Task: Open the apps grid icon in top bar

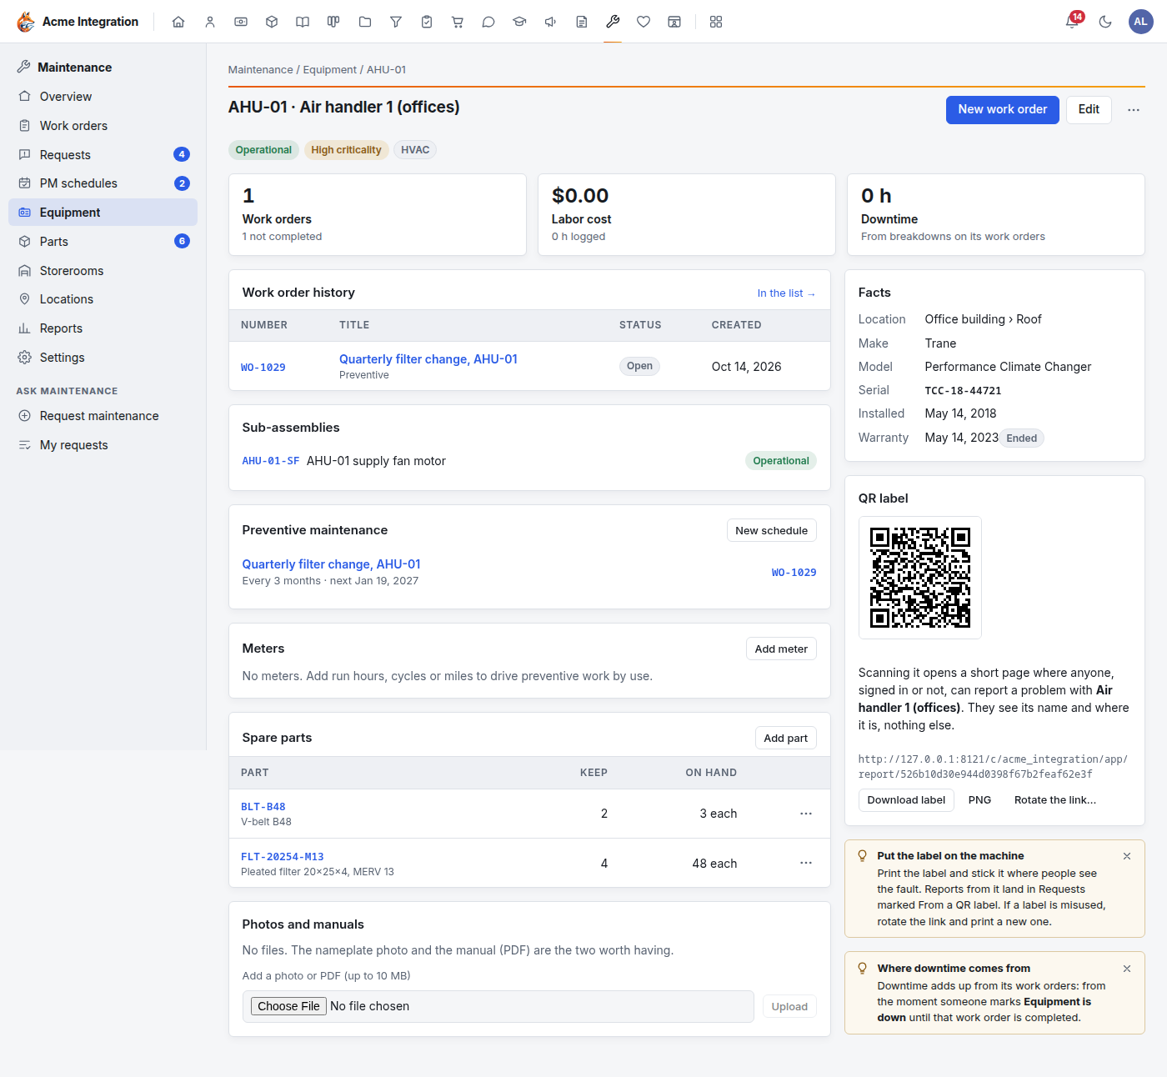Action: (716, 22)
